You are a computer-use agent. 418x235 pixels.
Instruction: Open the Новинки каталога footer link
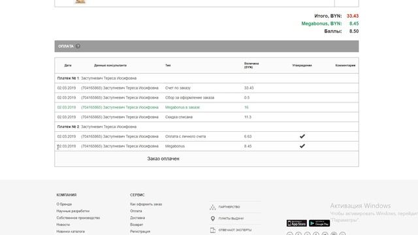tap(71, 232)
